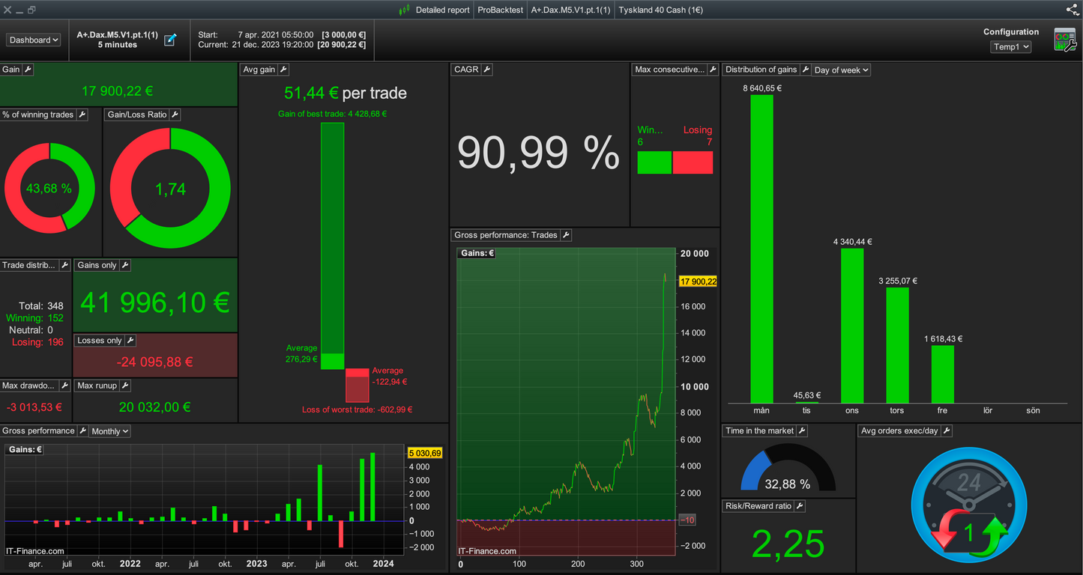Select the A+.Dax.M5.V1.pt.1(1) tab
1083x575 pixels.
click(x=570, y=10)
